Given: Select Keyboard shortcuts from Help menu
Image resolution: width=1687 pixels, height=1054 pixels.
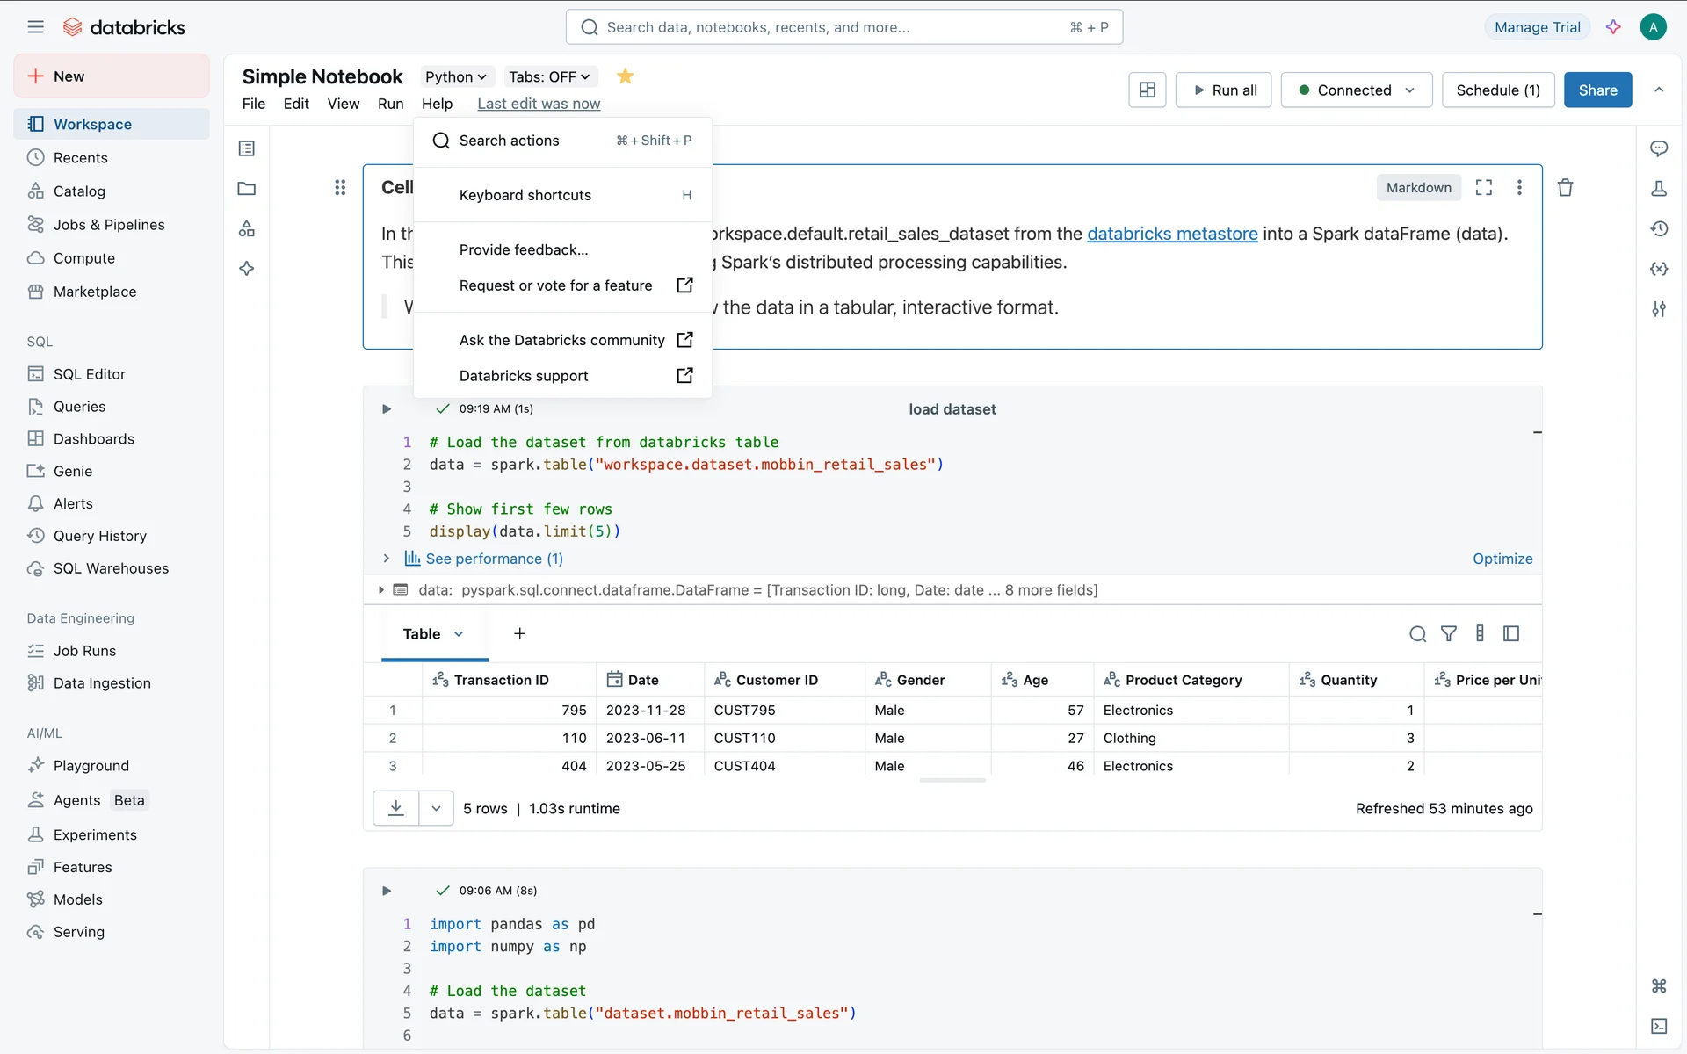Looking at the screenshot, I should (x=525, y=195).
